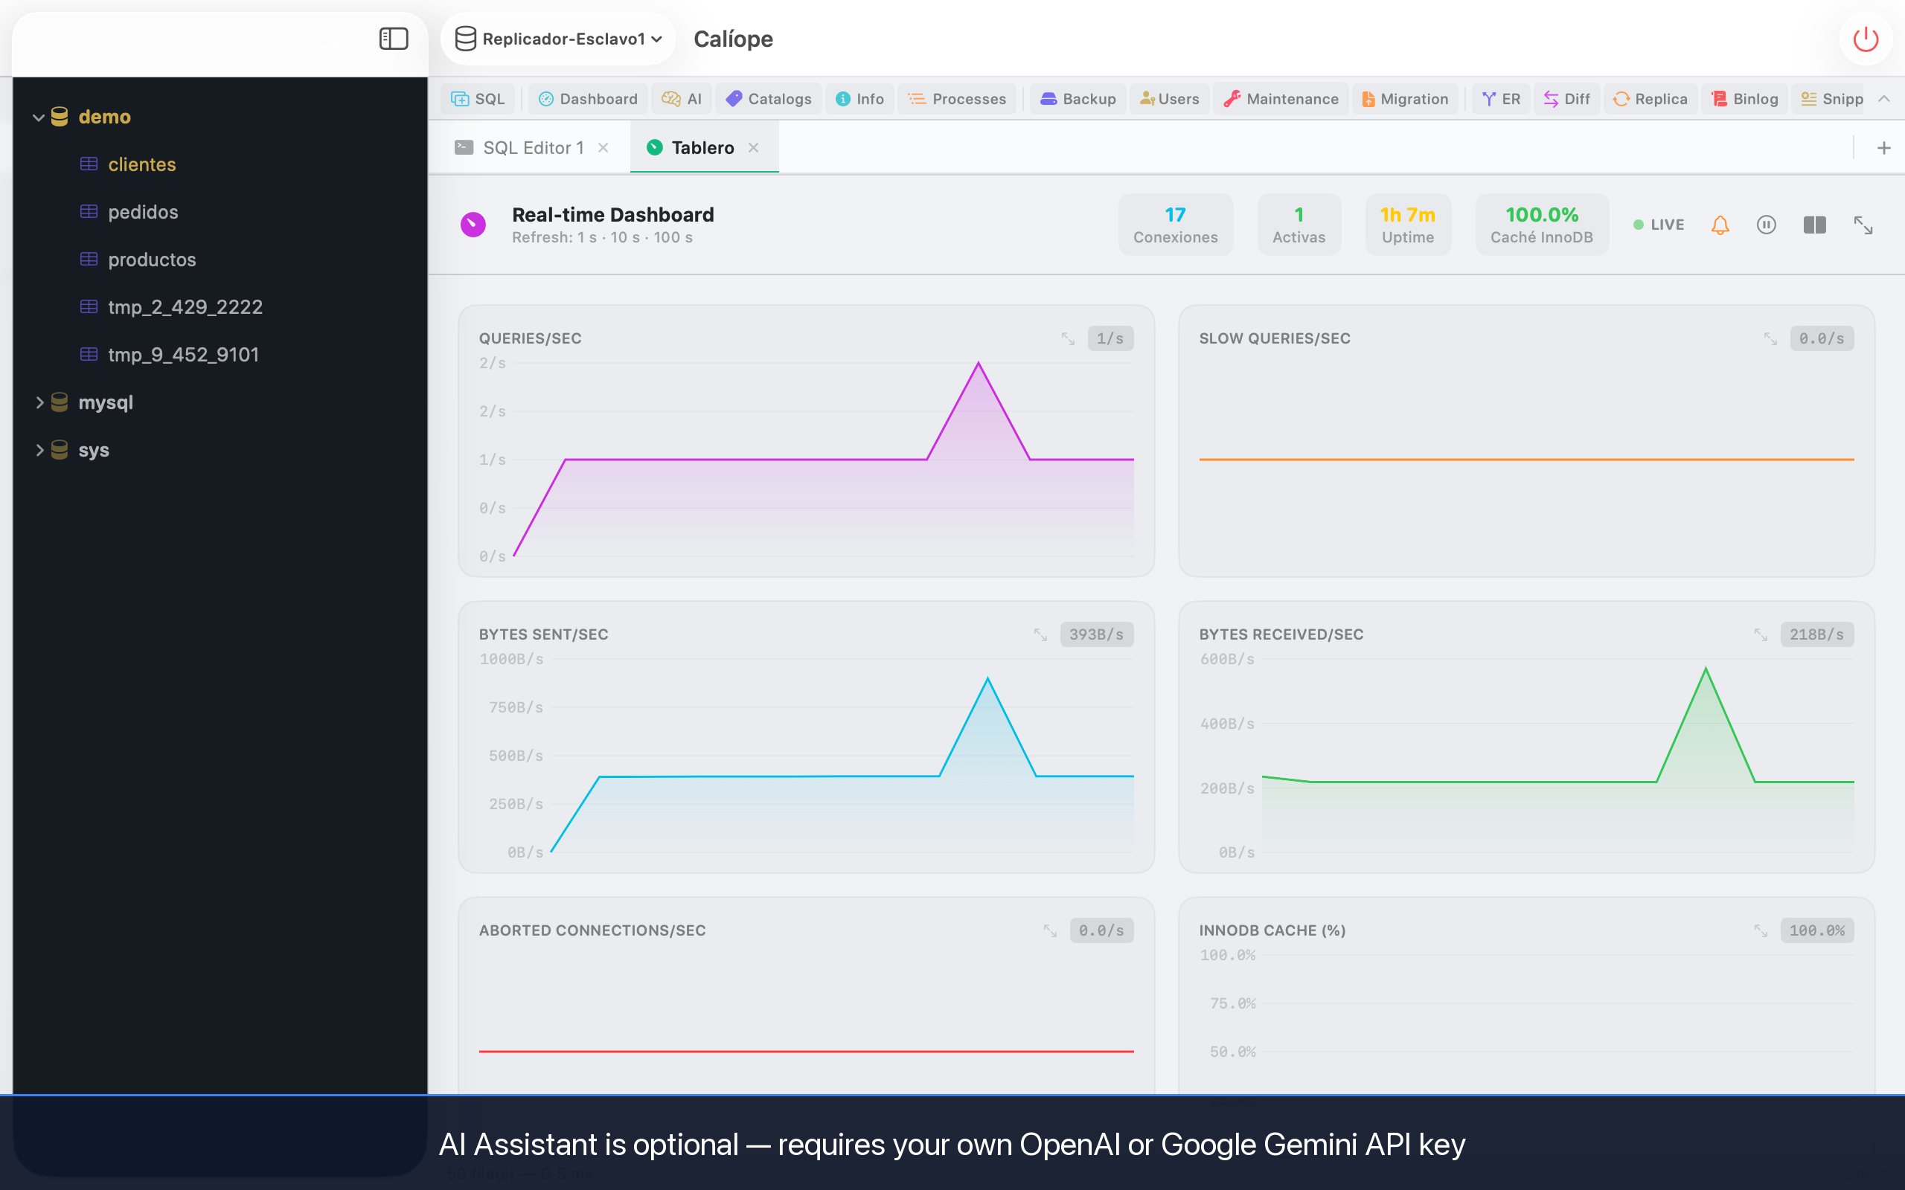The image size is (1905, 1190).
Task: Click the 17 Conexiones stat card
Action: (x=1175, y=225)
